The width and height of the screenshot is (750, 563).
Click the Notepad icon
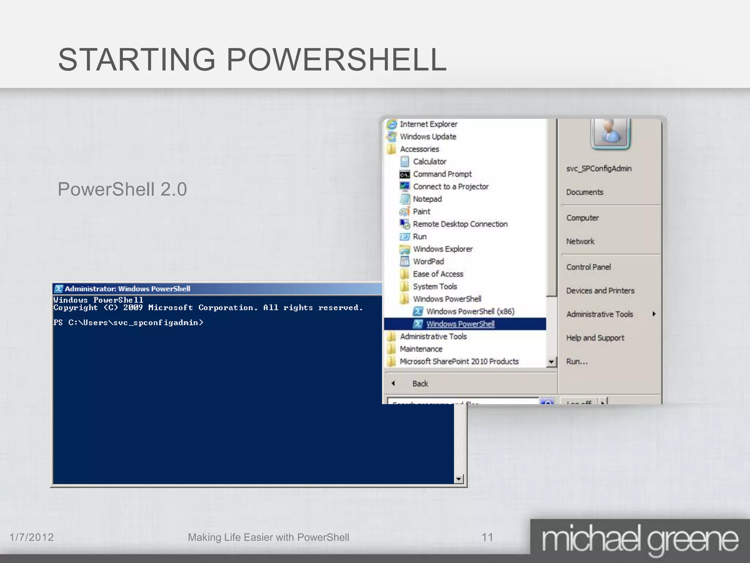coord(405,199)
